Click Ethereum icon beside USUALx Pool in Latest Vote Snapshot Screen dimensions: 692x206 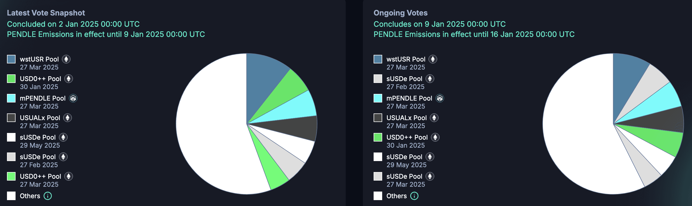click(x=68, y=118)
